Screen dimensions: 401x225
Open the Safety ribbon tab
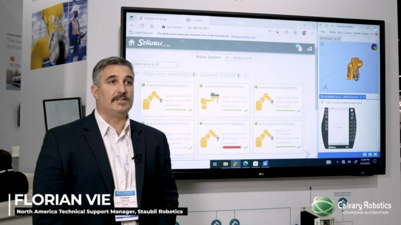point(365,33)
